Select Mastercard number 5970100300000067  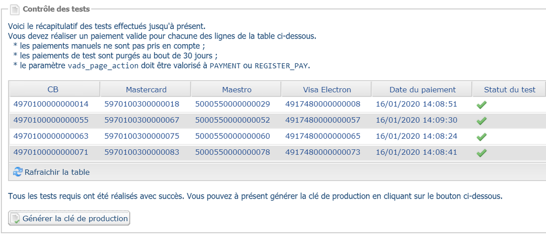pos(142,120)
